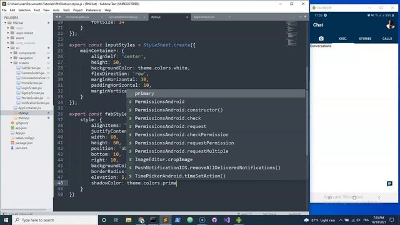
Task: Launch File Explorer from the taskbar
Action: click(129, 220)
